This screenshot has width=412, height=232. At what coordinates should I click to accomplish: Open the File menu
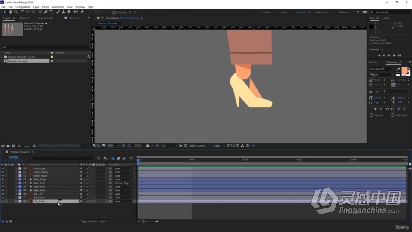pos(3,7)
